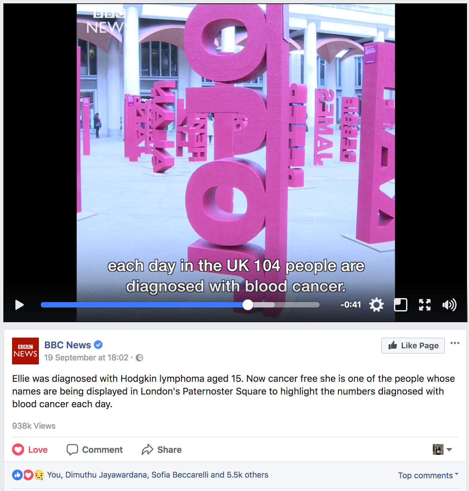Play the BBC News video
Screen dimensions: 469x491
[19, 305]
